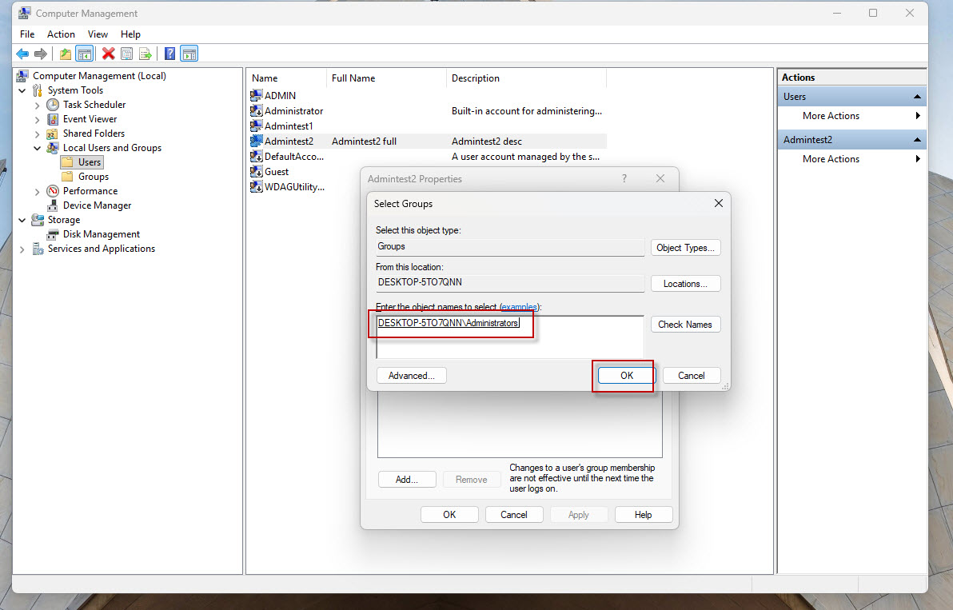
Task: Click Help button in Admintest2 Properties
Action: (644, 515)
